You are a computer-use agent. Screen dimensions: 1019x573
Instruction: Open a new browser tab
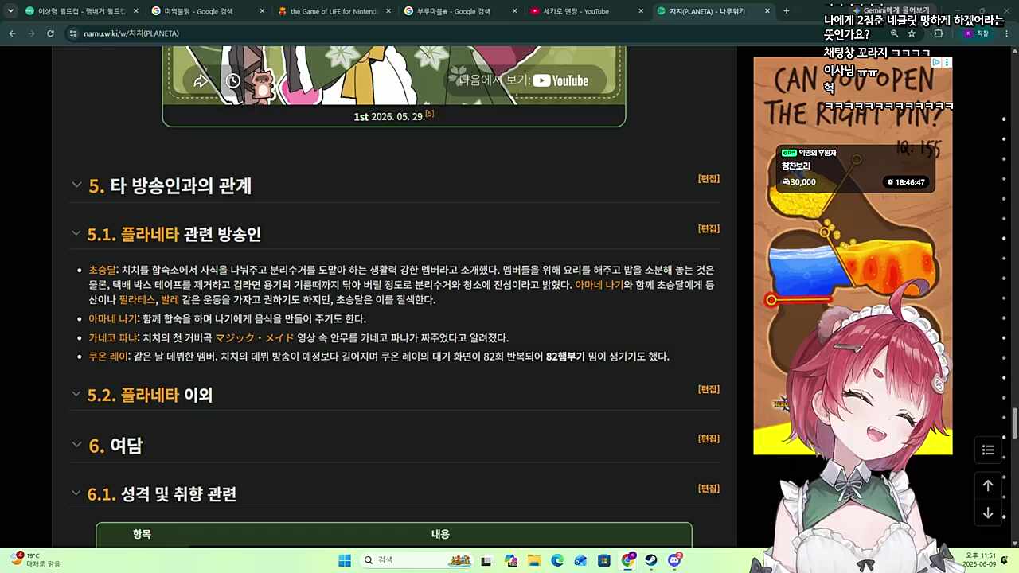pyautogui.click(x=786, y=11)
